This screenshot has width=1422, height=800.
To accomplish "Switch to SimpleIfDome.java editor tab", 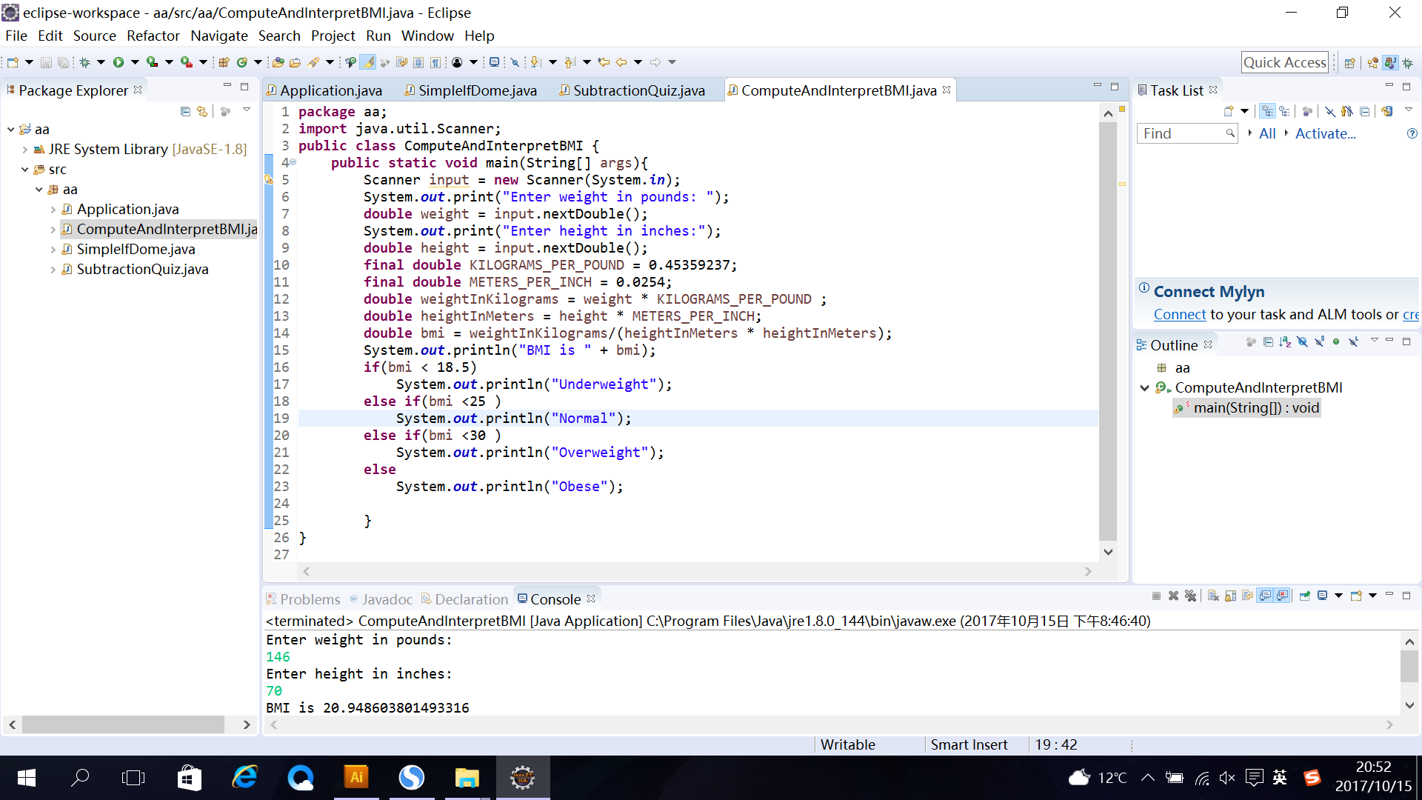I will click(x=471, y=90).
